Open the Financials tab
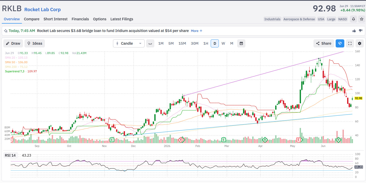Viewport: 366px width, 183px height. click(x=80, y=19)
